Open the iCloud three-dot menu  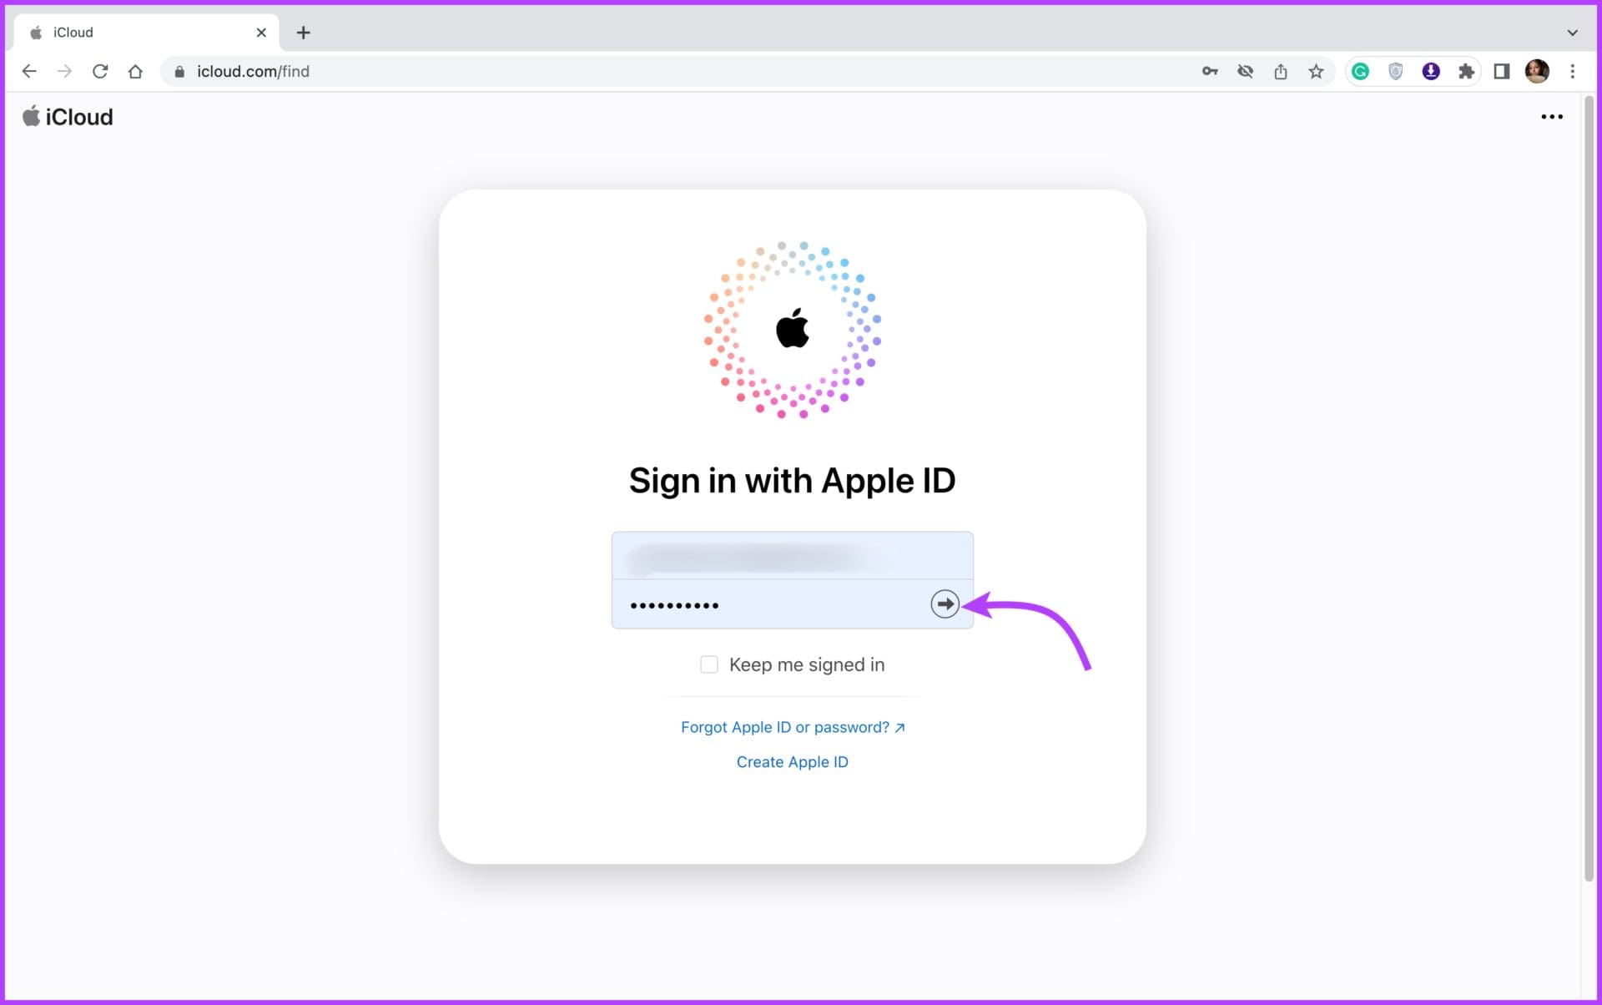(1552, 117)
